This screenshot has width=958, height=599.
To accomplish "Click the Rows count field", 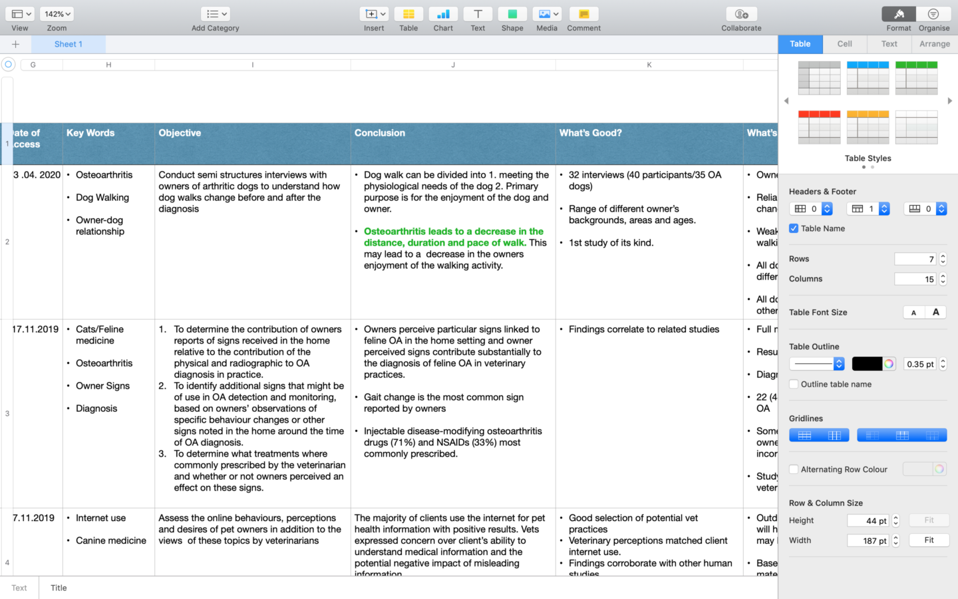I will pos(915,259).
